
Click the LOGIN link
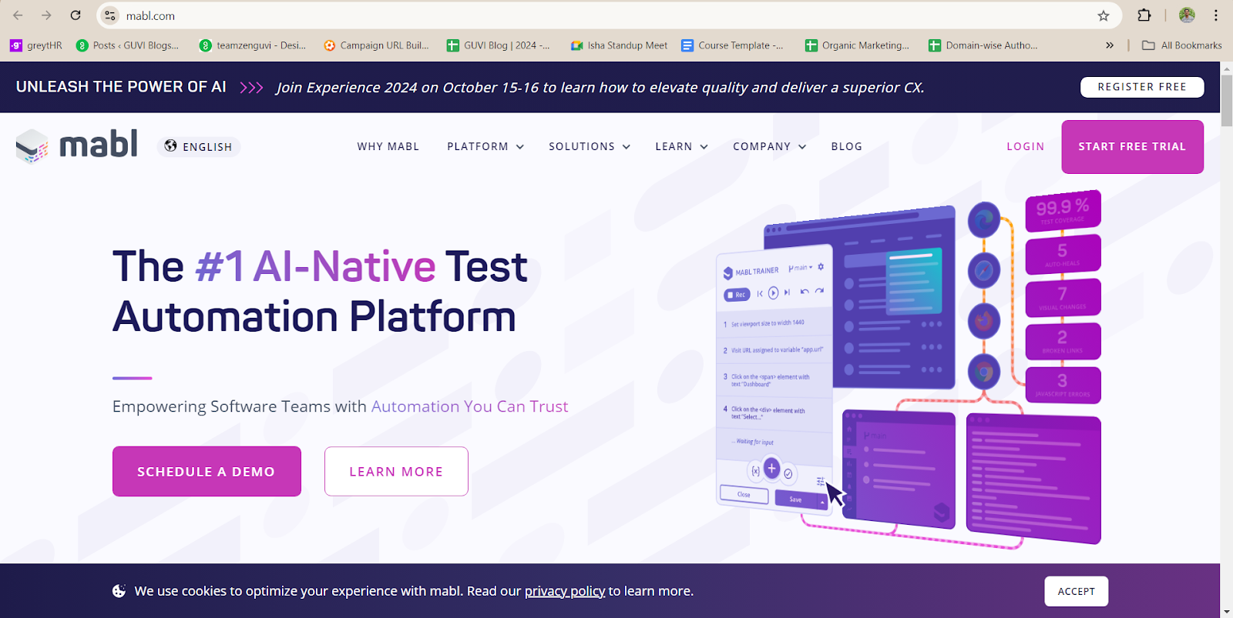point(1026,146)
